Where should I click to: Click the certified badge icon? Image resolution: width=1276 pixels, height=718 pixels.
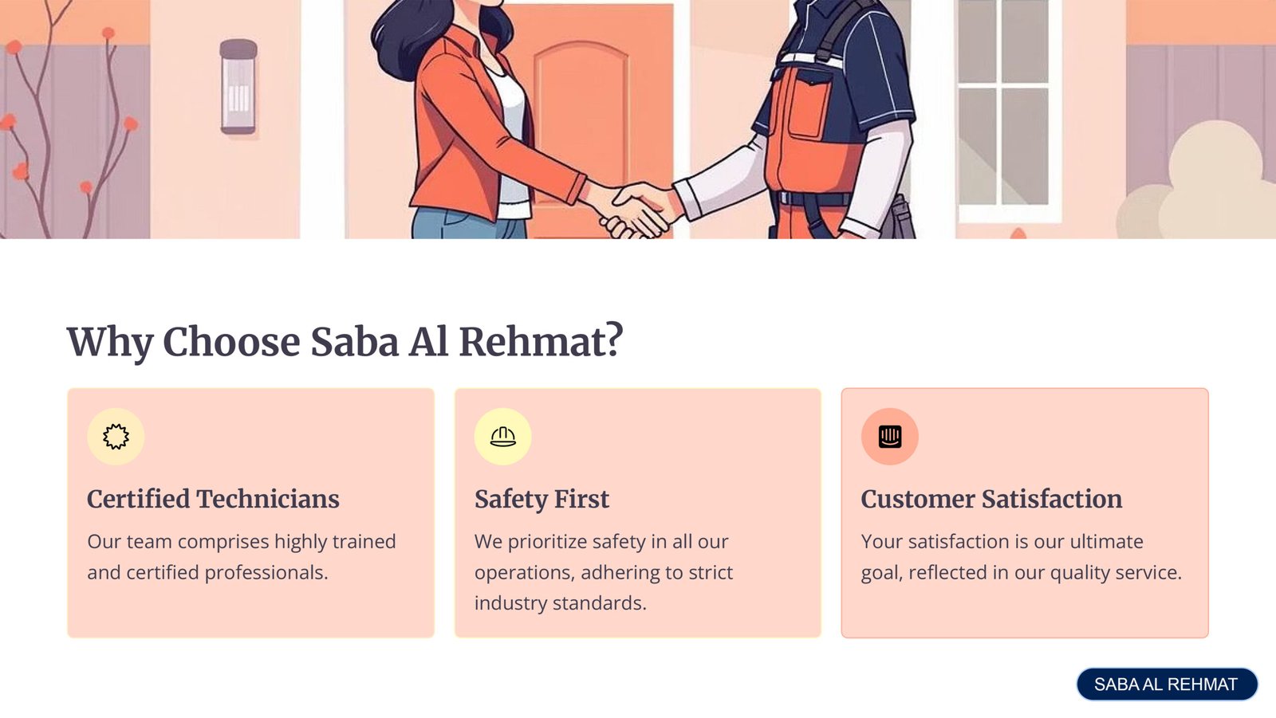116,437
